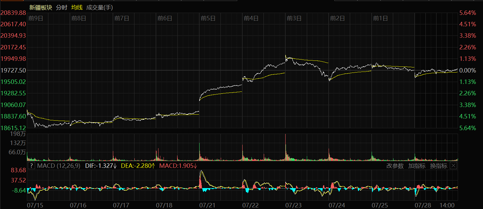Click the 19727.50 baseline price label
Viewport: 483px width, 209px height.
(13, 70)
